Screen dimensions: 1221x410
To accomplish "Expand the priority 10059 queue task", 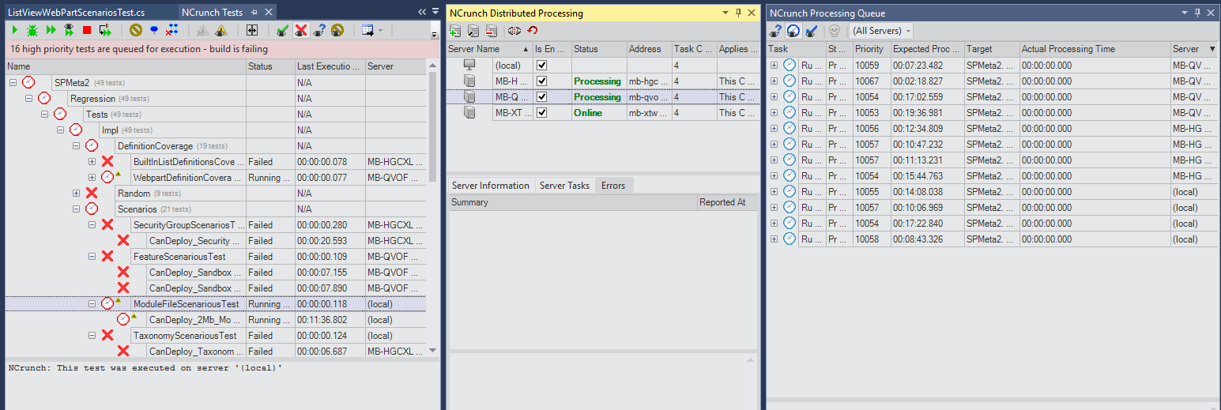I will pyautogui.click(x=774, y=65).
